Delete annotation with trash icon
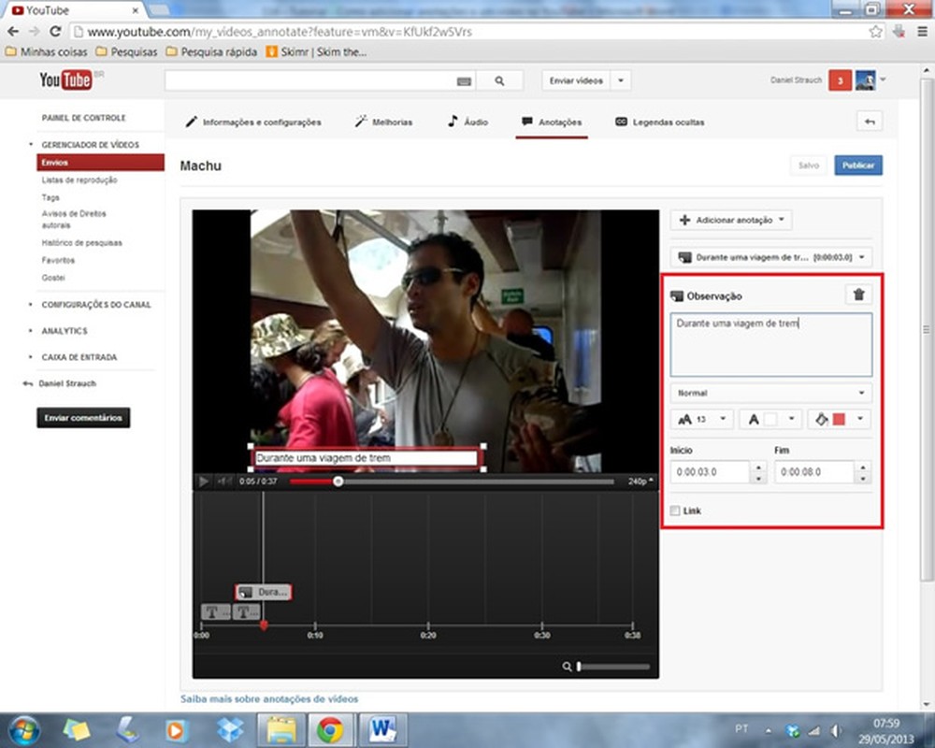Viewport: 935px width, 748px height. point(858,295)
